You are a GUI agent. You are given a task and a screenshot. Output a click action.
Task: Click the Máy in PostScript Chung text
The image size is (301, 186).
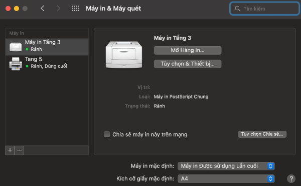[181, 97]
